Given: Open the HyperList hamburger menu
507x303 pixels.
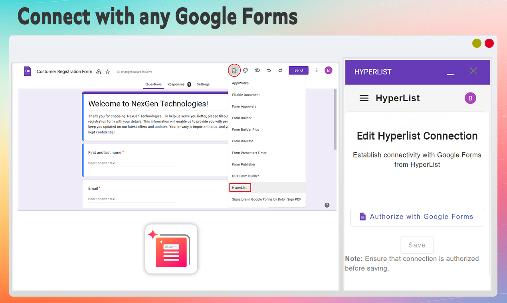Looking at the screenshot, I should [x=364, y=98].
